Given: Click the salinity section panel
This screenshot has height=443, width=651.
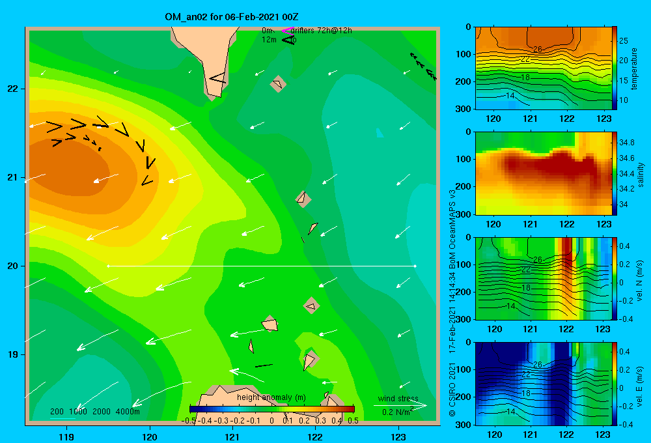Looking at the screenshot, I should 544,174.
